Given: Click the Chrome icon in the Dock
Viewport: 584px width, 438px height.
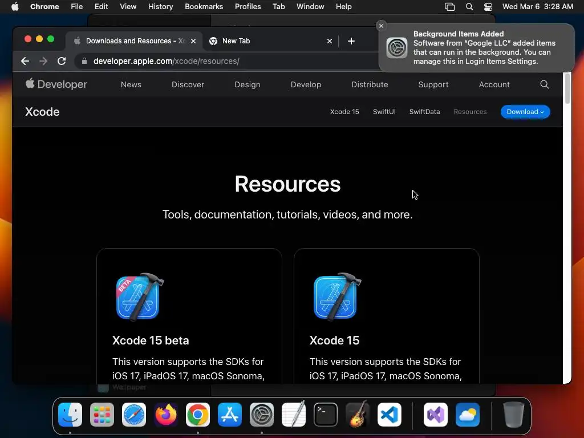Looking at the screenshot, I should pyautogui.click(x=198, y=415).
